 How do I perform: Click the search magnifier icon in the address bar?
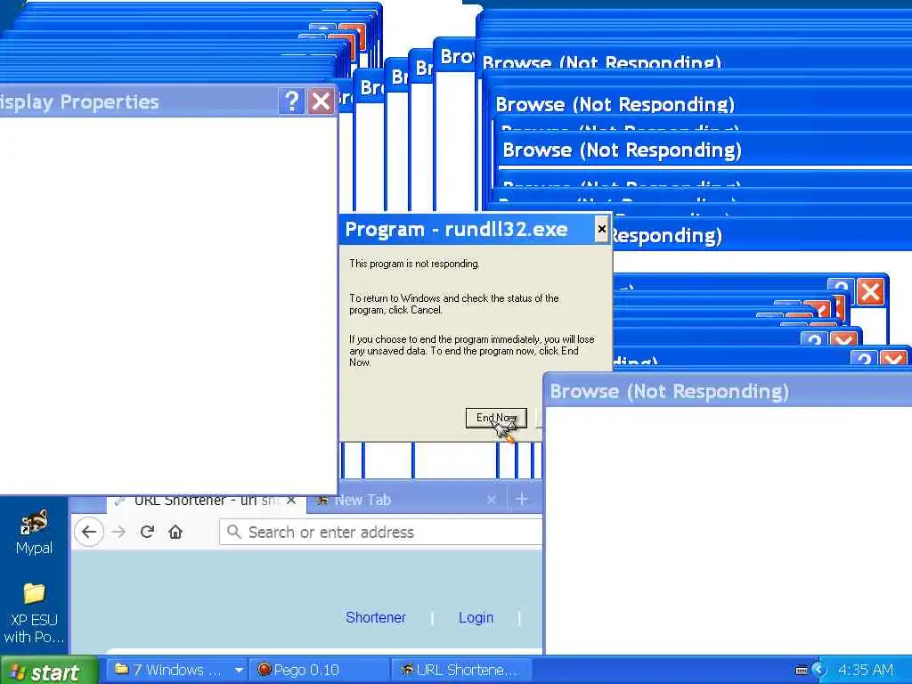coord(234,532)
